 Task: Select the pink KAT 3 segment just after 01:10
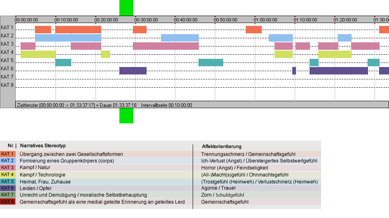303,46
